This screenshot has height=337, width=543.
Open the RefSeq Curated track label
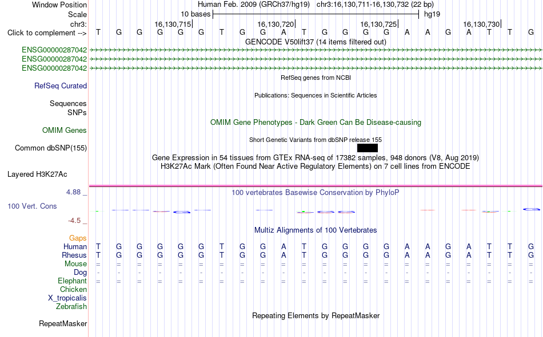click(61, 86)
